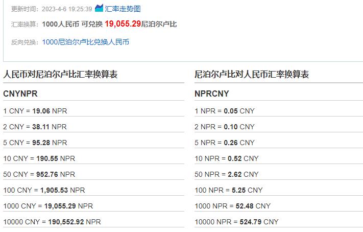Click the 1 NPR = 0.05 CNY row
This screenshot has width=363, height=232.
click(x=225, y=111)
